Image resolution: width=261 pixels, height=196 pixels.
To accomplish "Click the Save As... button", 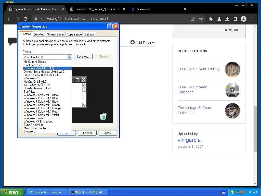I will click(83, 57).
